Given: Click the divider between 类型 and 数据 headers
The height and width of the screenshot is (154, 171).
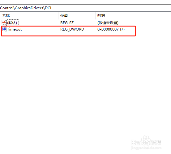Looking at the screenshot, I should point(96,16).
